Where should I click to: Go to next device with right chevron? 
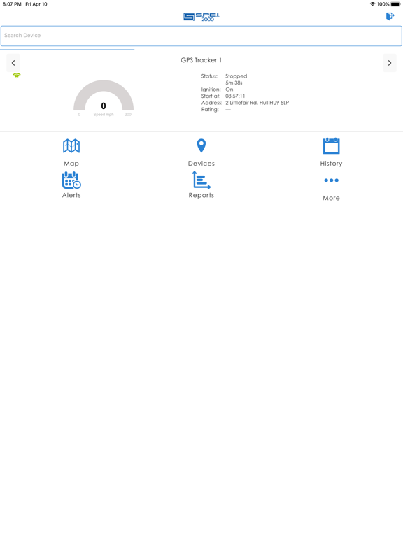(390, 63)
